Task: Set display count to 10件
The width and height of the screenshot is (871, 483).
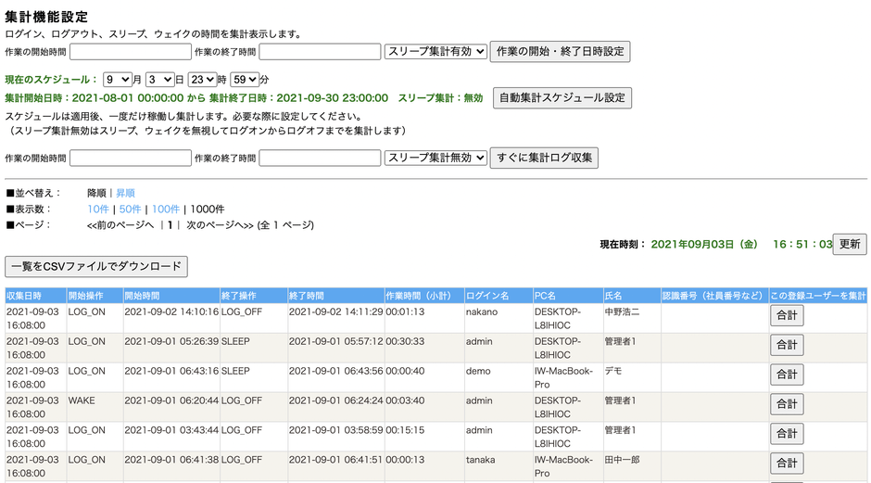Action: pyautogui.click(x=97, y=209)
